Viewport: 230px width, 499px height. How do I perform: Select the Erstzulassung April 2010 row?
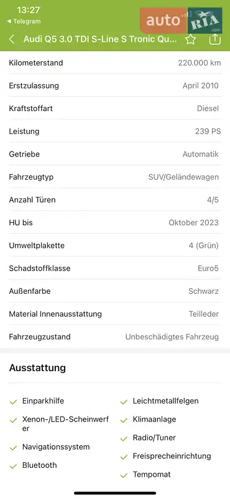[x=115, y=85]
